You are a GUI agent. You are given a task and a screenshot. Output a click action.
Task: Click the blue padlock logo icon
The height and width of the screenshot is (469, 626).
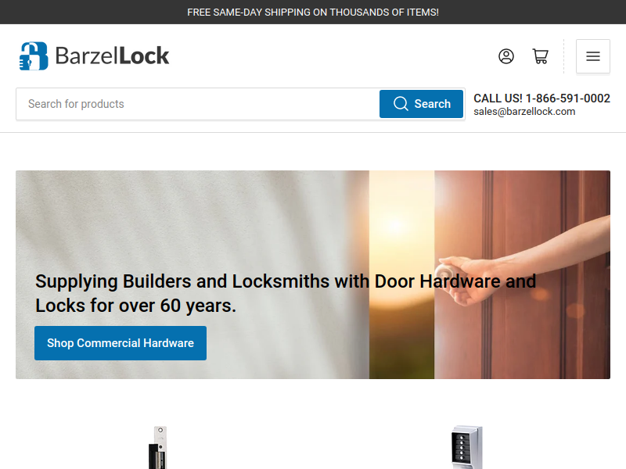click(x=34, y=55)
